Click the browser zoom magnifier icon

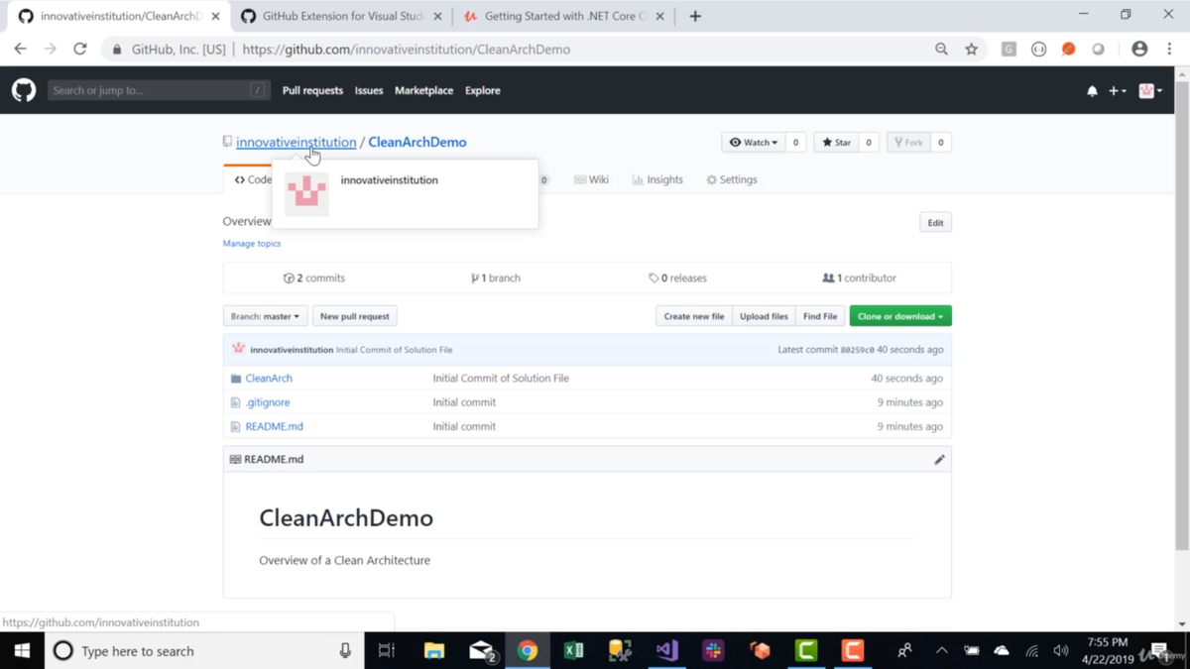(x=941, y=49)
